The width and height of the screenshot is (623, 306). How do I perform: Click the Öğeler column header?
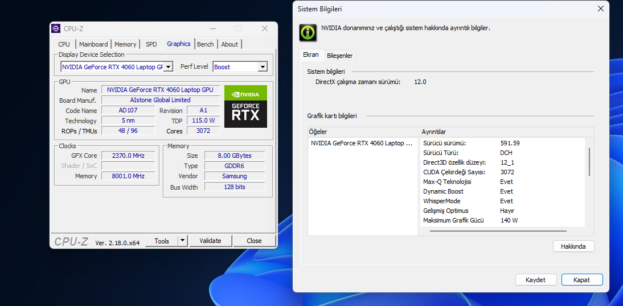click(363, 132)
